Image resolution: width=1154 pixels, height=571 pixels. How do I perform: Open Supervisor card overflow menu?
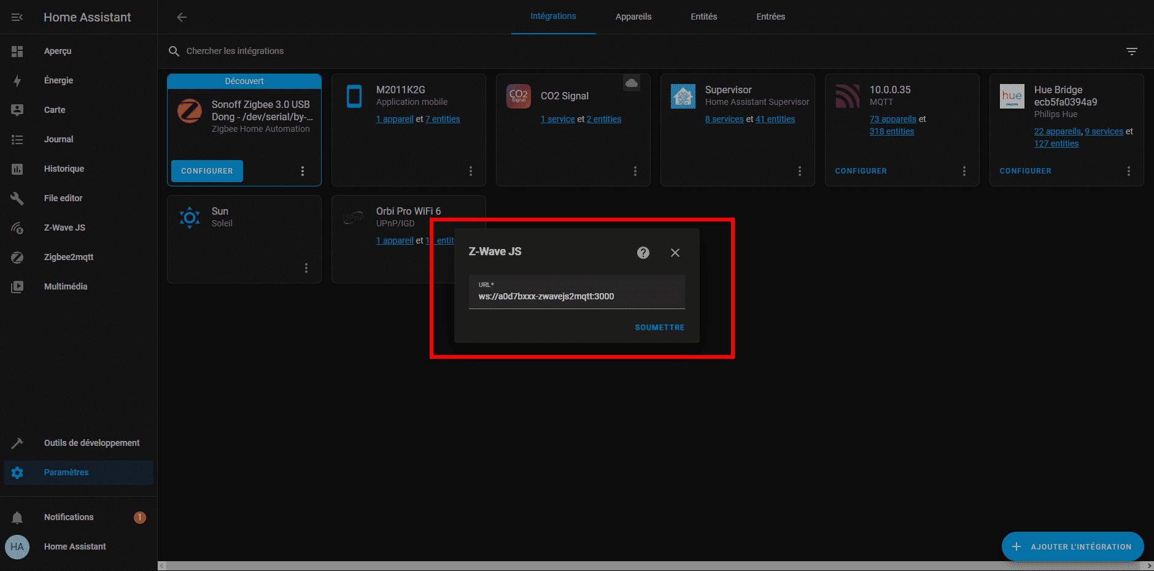800,171
